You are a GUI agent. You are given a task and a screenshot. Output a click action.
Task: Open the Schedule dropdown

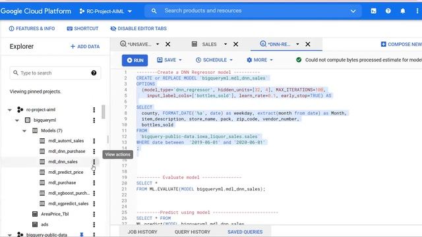[x=214, y=60]
